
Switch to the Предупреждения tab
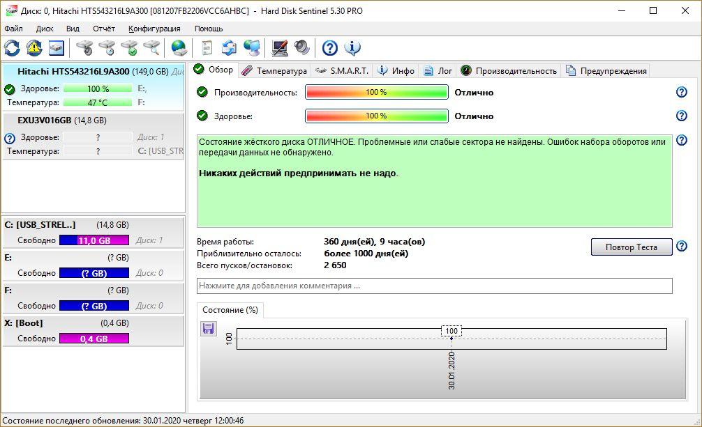pos(606,70)
